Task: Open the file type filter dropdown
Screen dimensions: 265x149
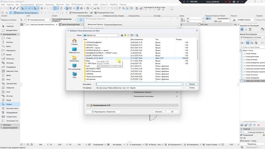Action: pos(140,88)
